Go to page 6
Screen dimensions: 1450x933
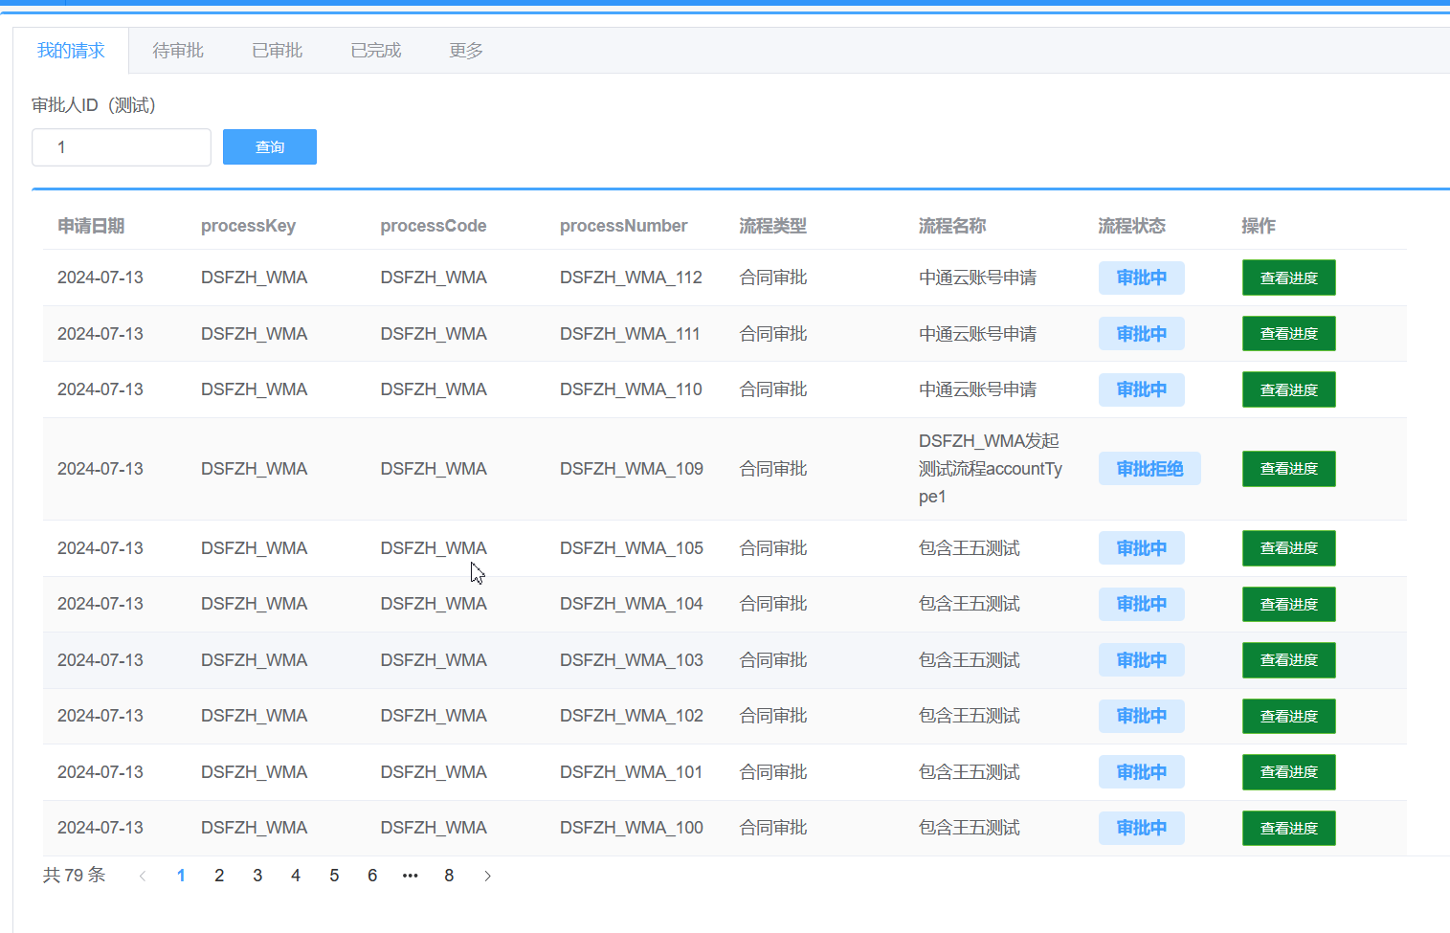coord(372,876)
